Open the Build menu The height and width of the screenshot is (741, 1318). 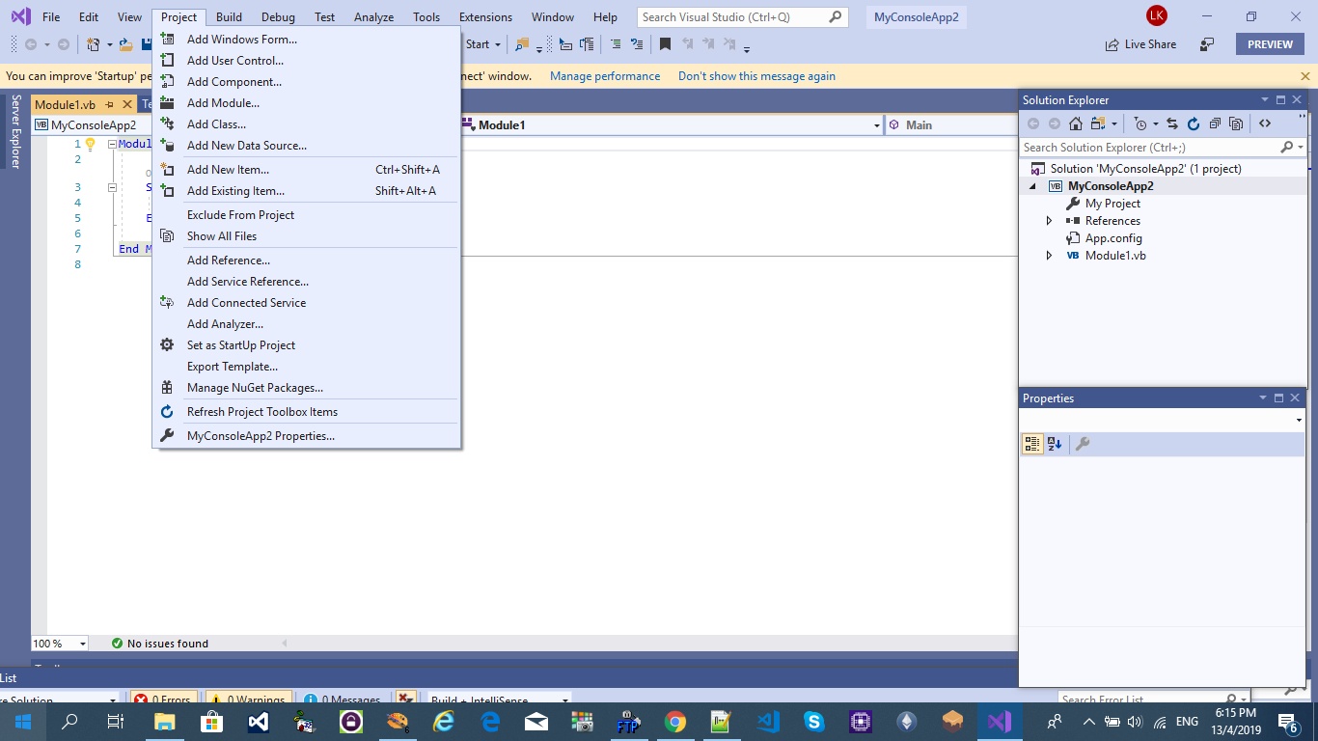click(229, 17)
